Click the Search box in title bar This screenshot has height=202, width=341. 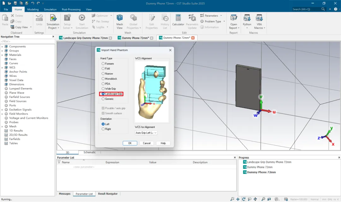click(x=306, y=9)
